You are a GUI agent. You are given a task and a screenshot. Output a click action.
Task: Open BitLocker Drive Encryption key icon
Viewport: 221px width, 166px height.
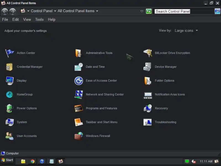click(x=148, y=53)
